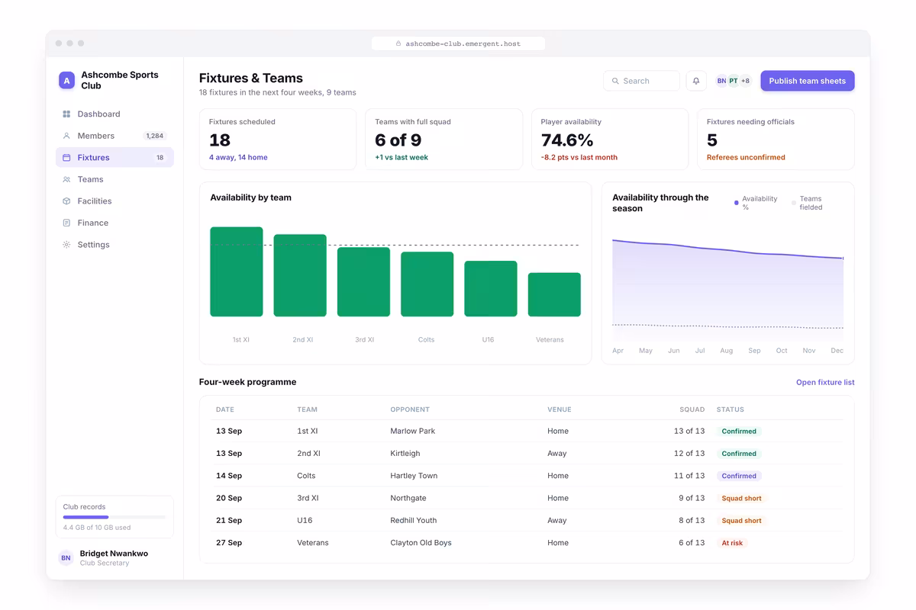Click the 6 of 13 squad value

coord(692,543)
